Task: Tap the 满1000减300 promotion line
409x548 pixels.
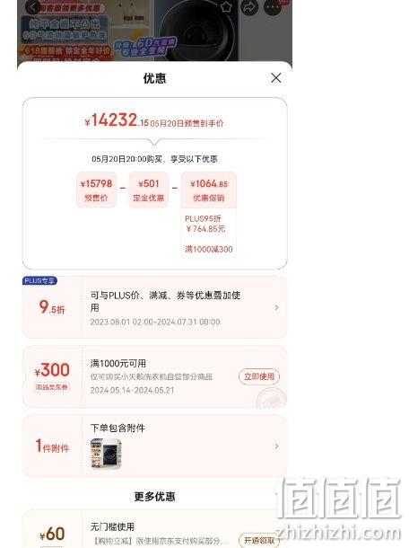Action: [209, 249]
